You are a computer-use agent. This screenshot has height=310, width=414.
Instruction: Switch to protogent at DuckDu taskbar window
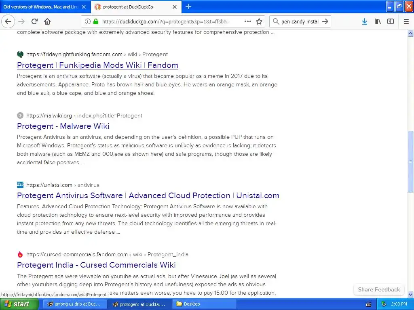[x=139, y=304]
